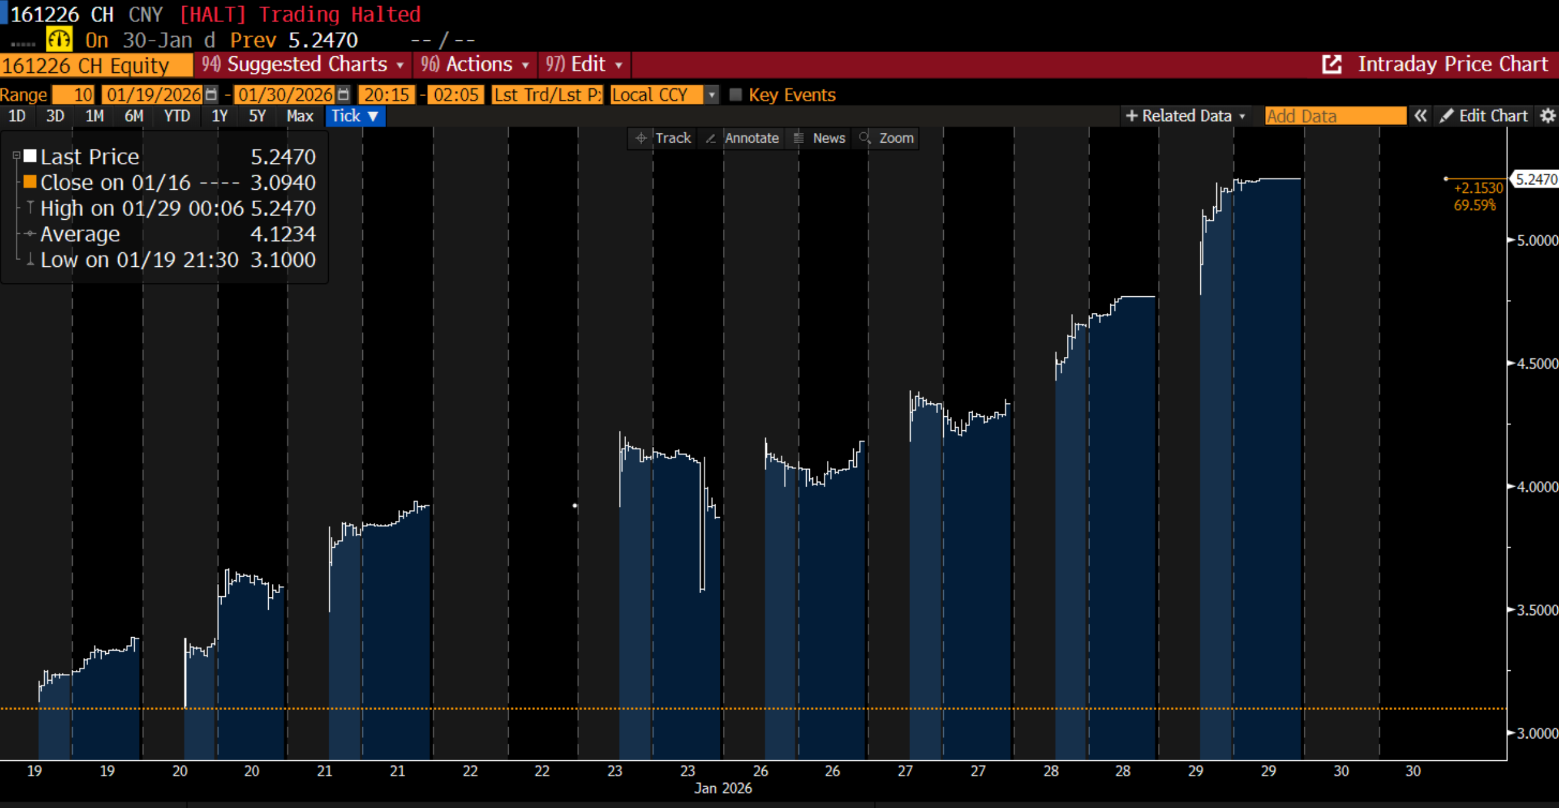Expand the Suggested Charts dropdown
The height and width of the screenshot is (808, 1559).
coord(303,64)
